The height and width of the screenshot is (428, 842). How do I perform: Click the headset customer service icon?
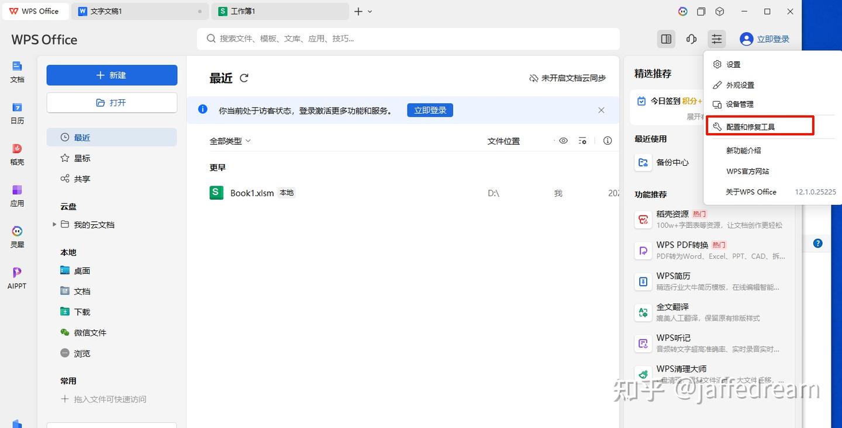pyautogui.click(x=691, y=39)
